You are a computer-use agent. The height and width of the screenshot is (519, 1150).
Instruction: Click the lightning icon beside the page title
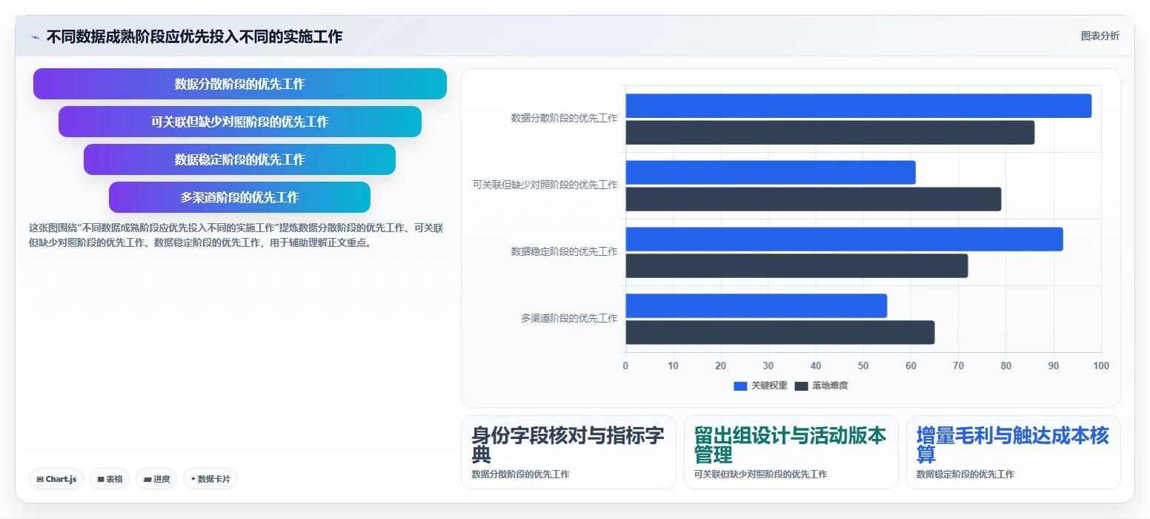pyautogui.click(x=35, y=37)
